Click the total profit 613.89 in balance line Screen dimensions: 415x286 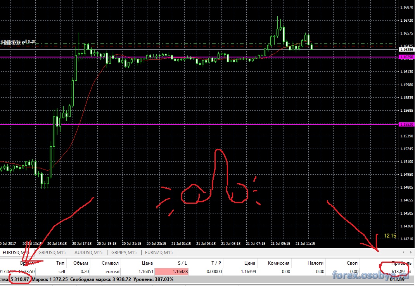[x=397, y=279]
